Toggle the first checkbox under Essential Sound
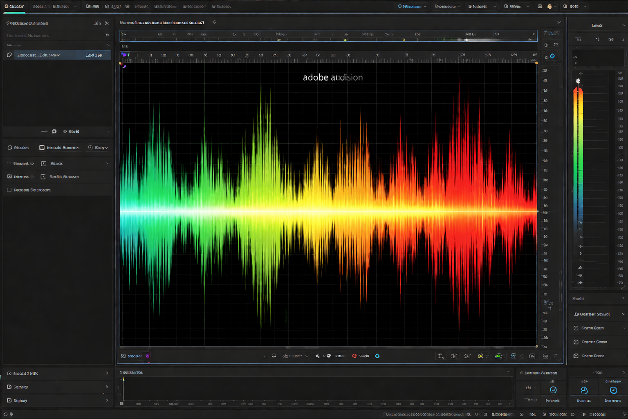Screen dimensions: 628x419 pos(576,328)
